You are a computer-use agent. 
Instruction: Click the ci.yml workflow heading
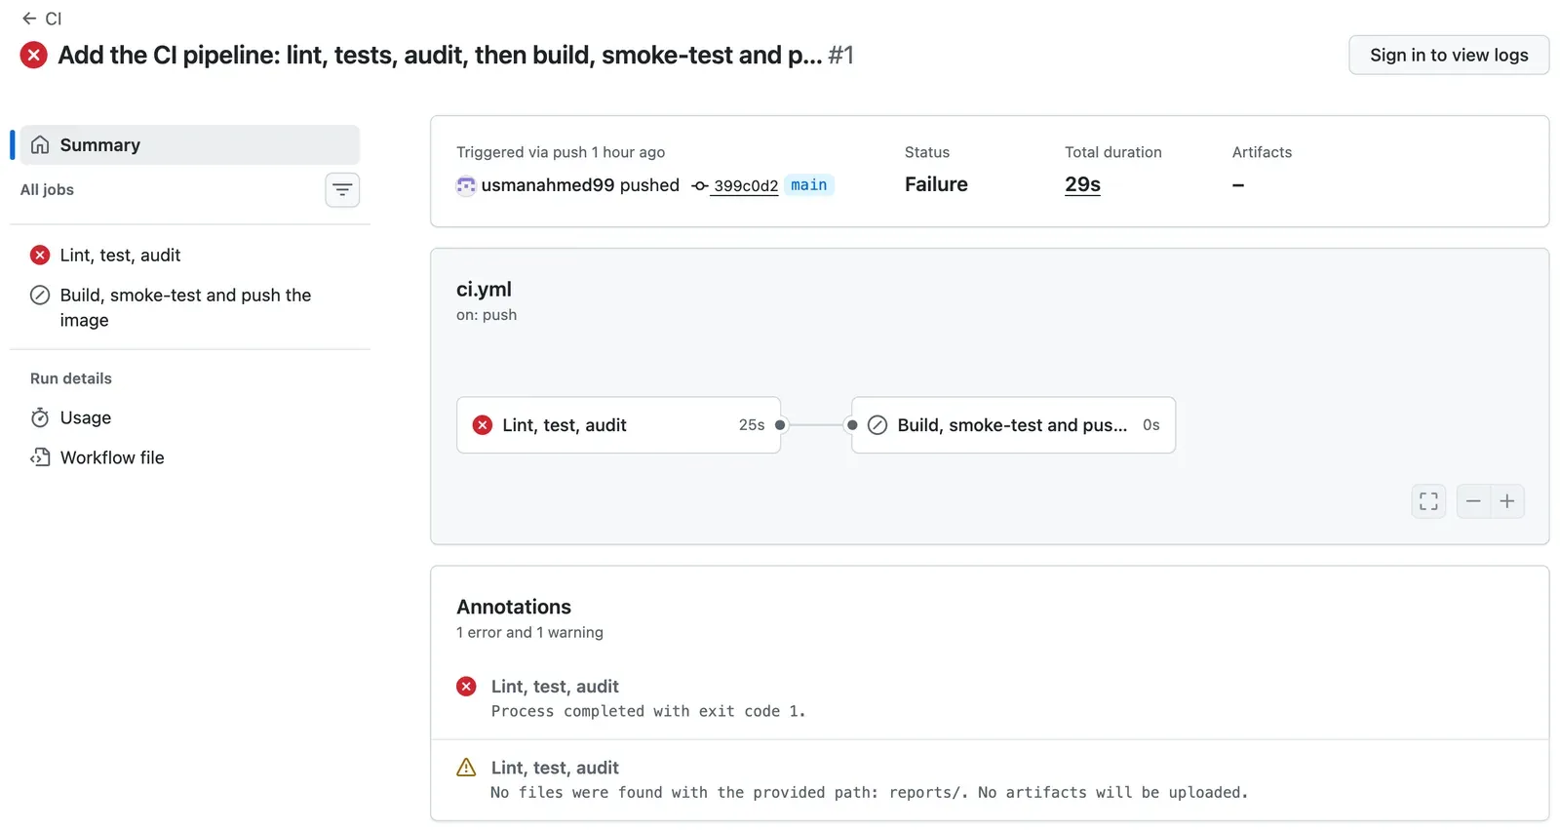click(x=484, y=290)
